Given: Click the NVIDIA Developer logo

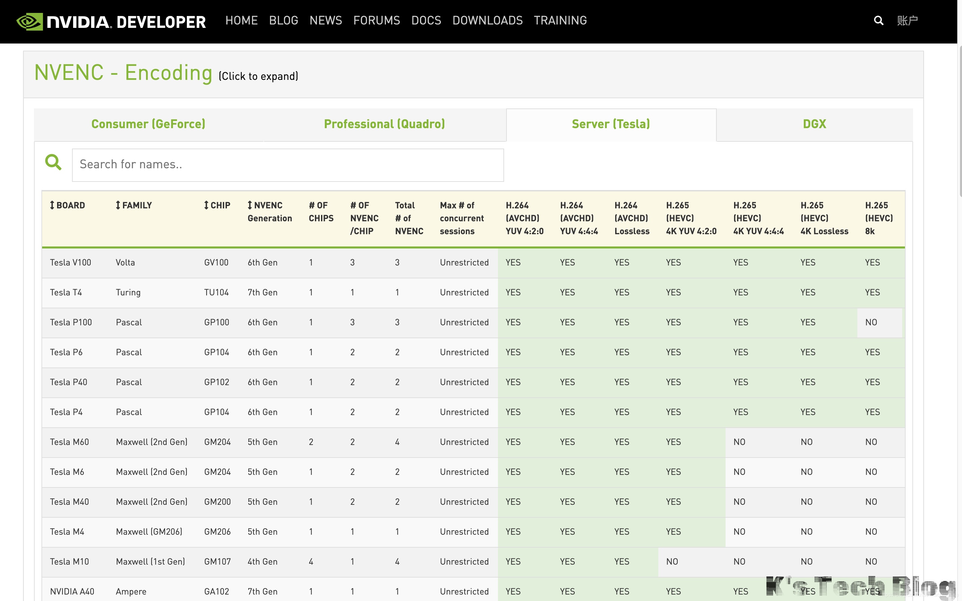Looking at the screenshot, I should 111,21.
